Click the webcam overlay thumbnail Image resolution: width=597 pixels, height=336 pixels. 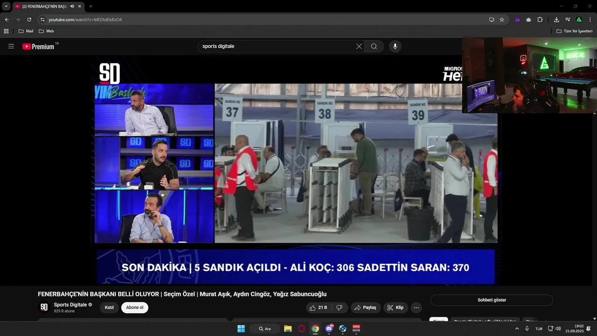click(529, 75)
